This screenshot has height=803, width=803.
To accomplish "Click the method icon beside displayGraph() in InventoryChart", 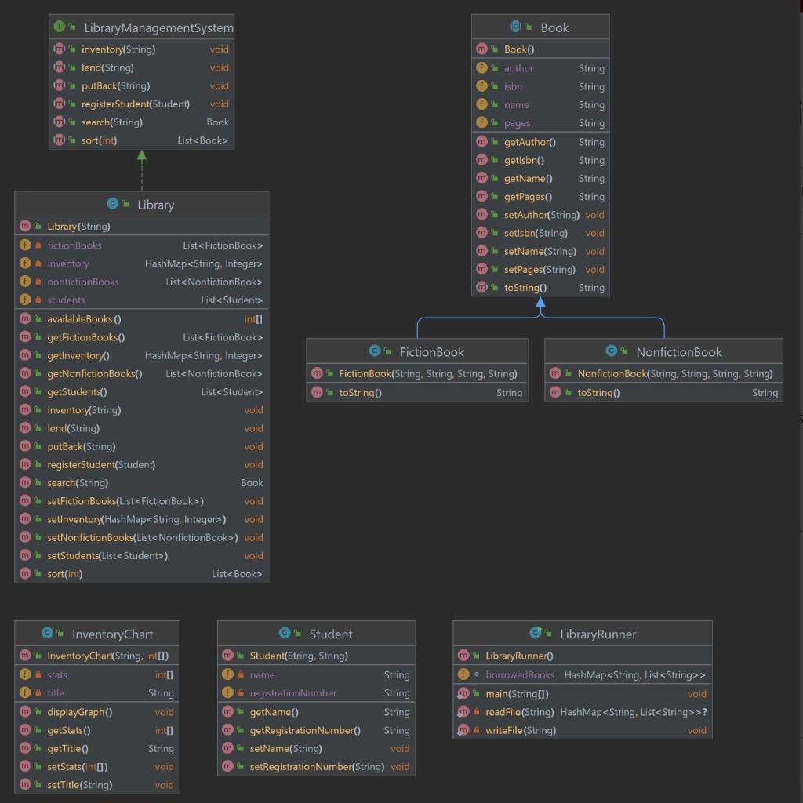I will [x=26, y=711].
